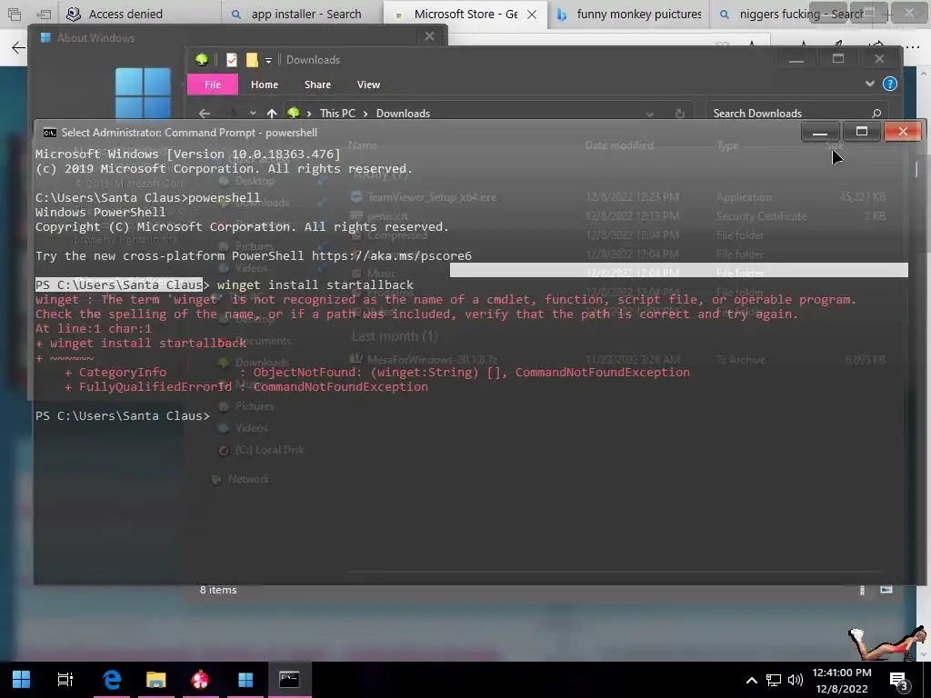Select the Command Prompt taskbar icon
Image resolution: width=931 pixels, height=698 pixels.
point(289,679)
